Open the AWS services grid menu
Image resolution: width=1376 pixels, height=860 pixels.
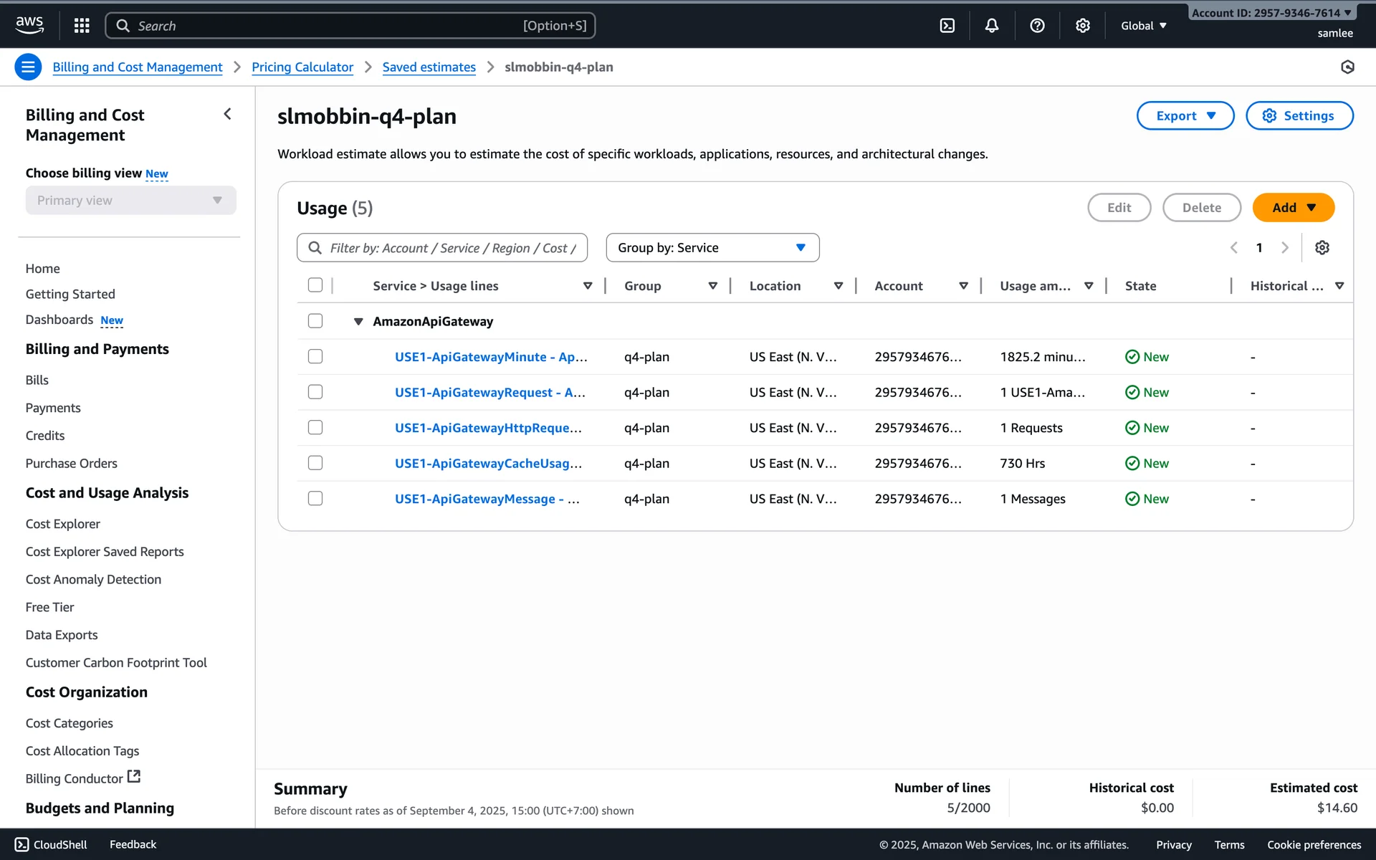[82, 26]
